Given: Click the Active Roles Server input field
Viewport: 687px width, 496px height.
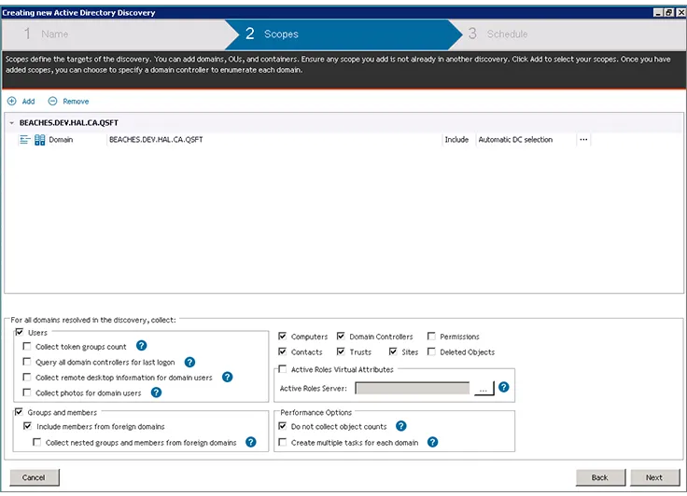Looking at the screenshot, I should coord(413,388).
